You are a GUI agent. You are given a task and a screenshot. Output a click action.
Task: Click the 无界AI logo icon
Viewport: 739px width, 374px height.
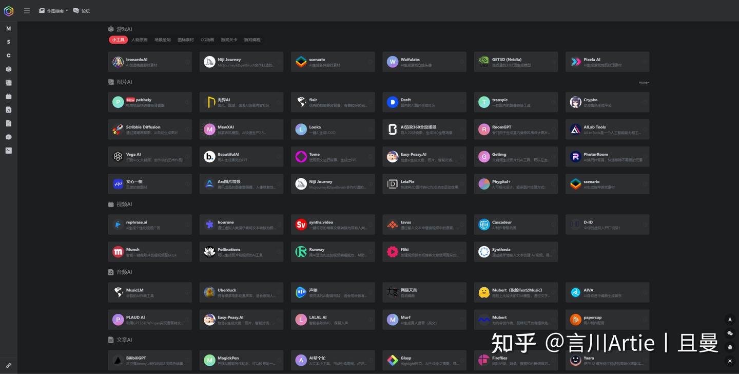209,102
